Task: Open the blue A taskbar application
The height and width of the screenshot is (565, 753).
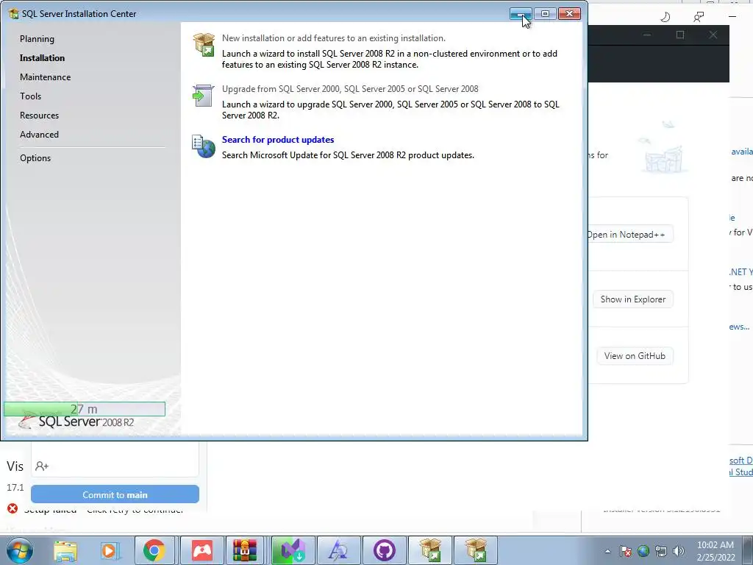Action: [338, 550]
